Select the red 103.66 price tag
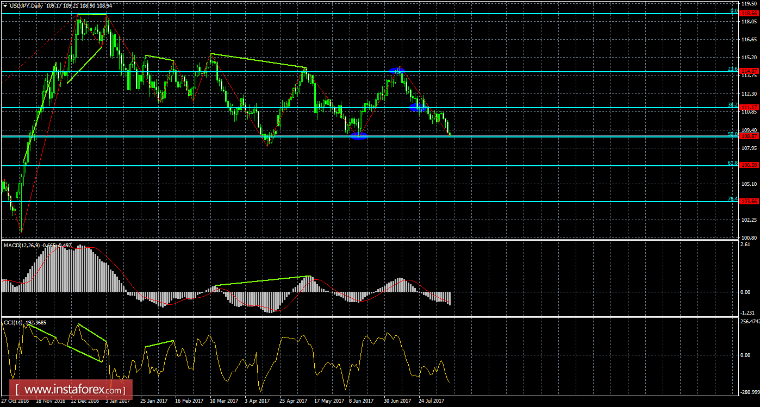The image size is (760, 407). coord(750,202)
